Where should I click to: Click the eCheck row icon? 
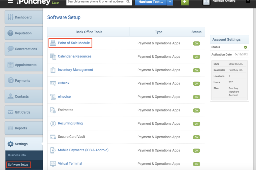53,83
